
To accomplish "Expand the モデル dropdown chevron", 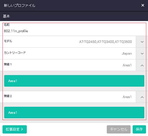I will click(142, 42).
